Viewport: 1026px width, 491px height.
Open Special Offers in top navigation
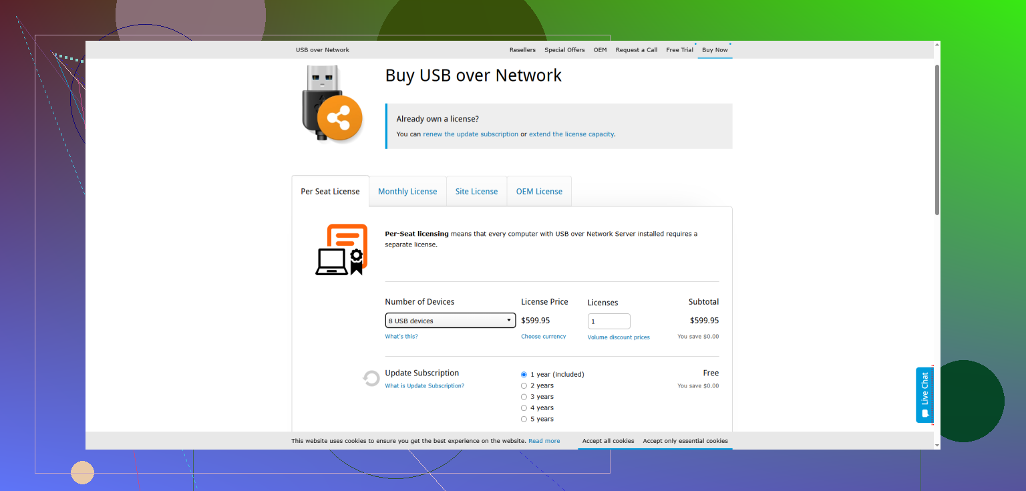pos(564,50)
